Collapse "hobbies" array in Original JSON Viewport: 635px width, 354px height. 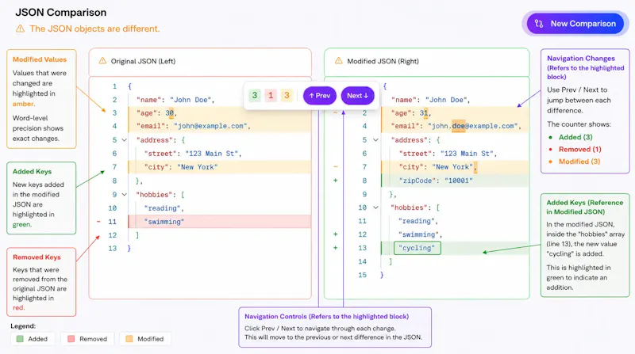coord(125,194)
